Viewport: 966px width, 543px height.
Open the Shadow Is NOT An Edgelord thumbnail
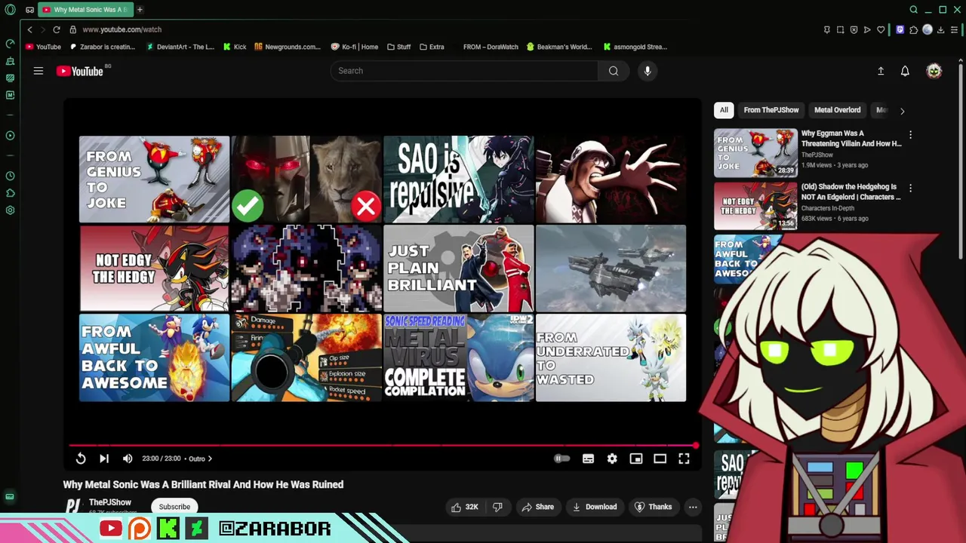(x=755, y=206)
